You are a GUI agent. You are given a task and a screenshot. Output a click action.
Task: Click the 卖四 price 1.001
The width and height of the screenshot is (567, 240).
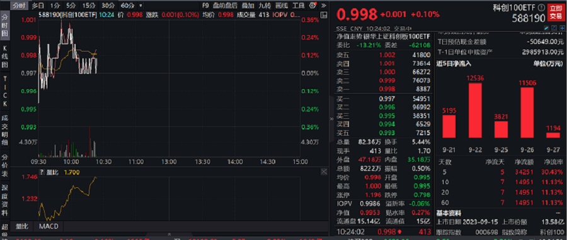[x=387, y=63]
